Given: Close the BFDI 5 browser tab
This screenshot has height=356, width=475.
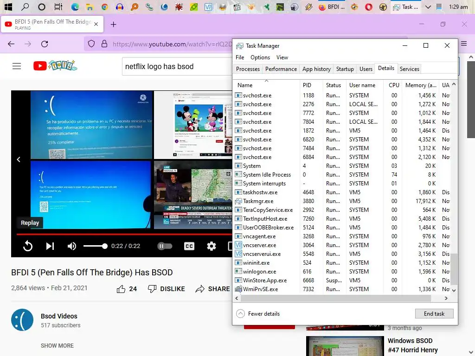Looking at the screenshot, I should click(x=96, y=24).
